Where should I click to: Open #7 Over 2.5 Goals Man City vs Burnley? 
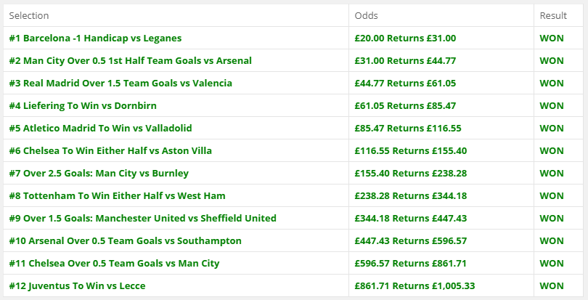pos(99,173)
